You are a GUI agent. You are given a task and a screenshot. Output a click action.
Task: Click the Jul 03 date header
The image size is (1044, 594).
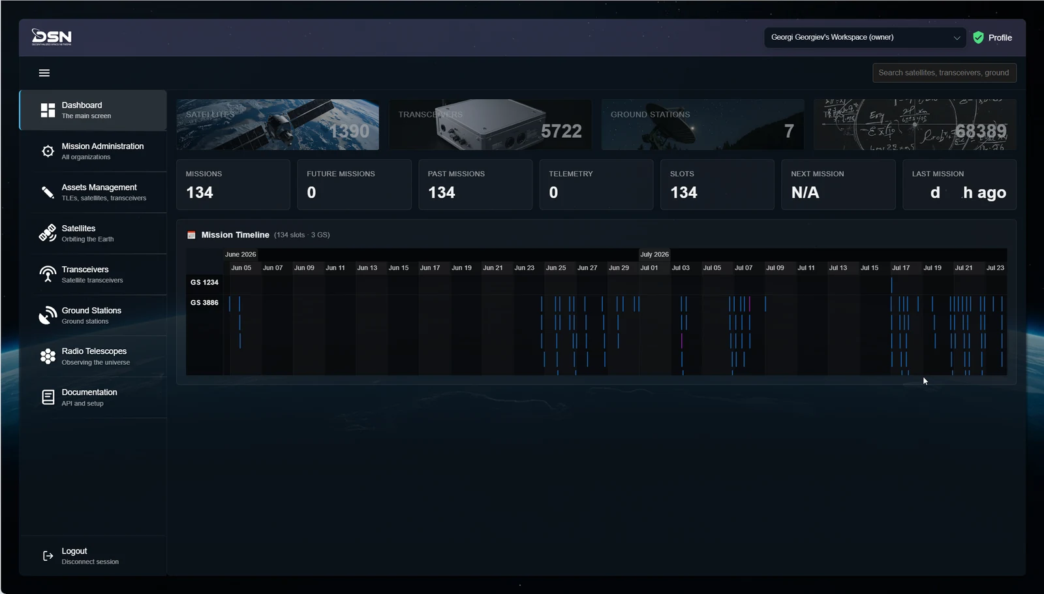click(681, 268)
